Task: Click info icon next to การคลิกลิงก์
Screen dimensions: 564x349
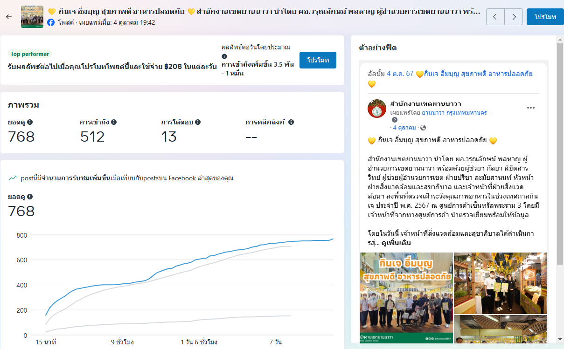Action: [x=291, y=122]
